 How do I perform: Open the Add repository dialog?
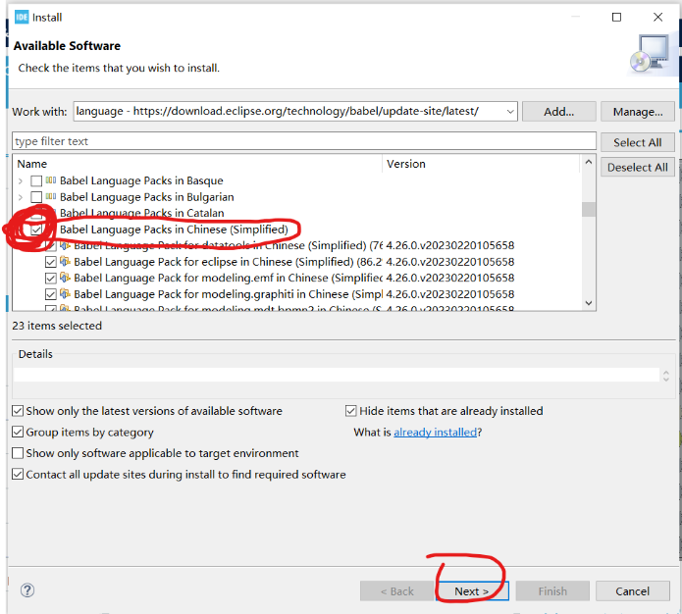point(559,112)
